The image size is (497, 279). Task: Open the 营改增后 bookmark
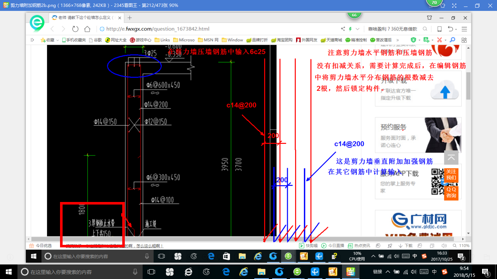(x=381, y=40)
